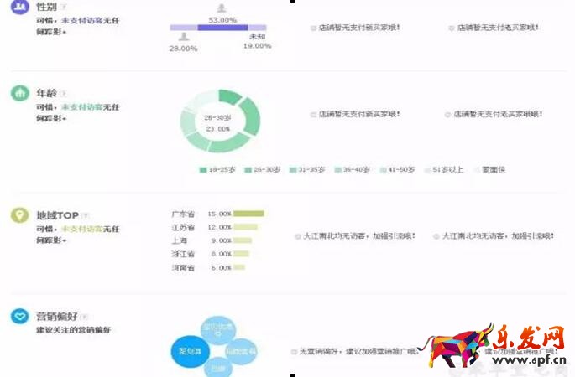Image resolution: width=575 pixels, height=377 pixels.
Task: Click the help icon next to 地域TOP
Action: click(85, 216)
